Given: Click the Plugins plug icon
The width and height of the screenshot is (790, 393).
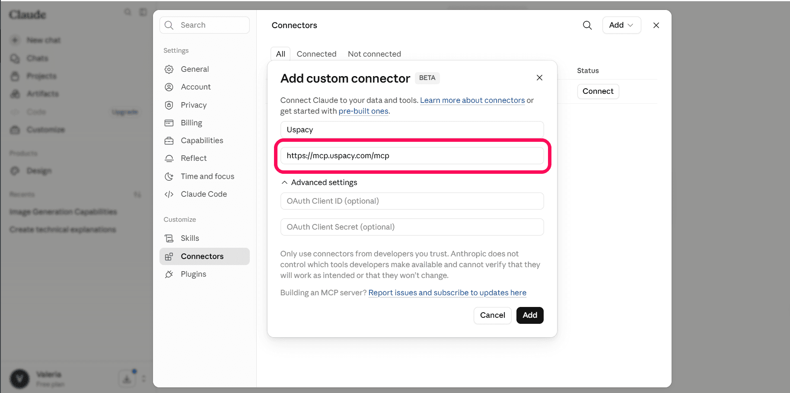Looking at the screenshot, I should tap(169, 274).
